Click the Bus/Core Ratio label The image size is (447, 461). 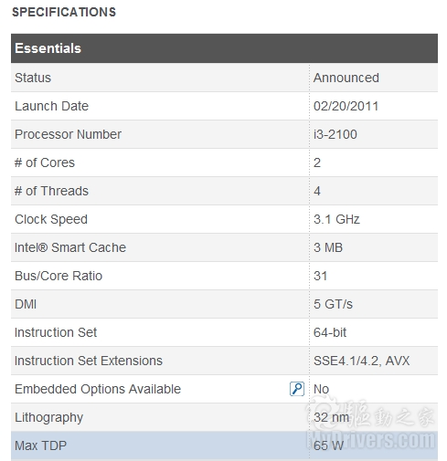[x=59, y=276]
